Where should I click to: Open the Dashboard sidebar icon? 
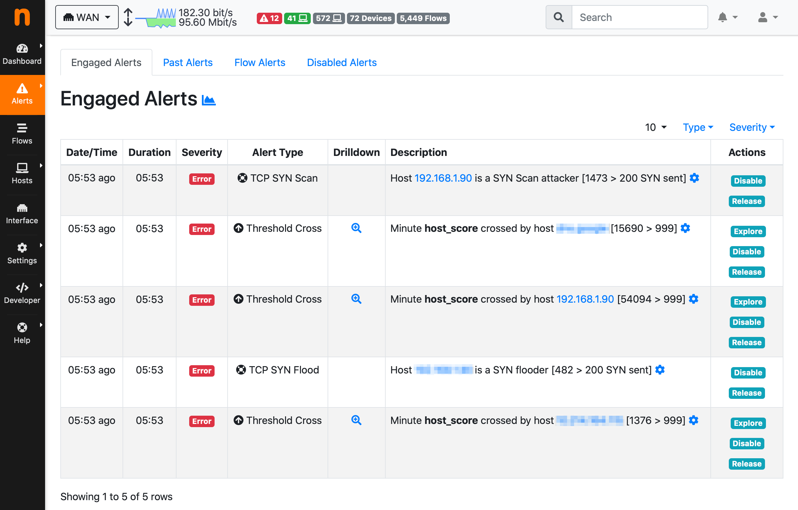click(22, 49)
